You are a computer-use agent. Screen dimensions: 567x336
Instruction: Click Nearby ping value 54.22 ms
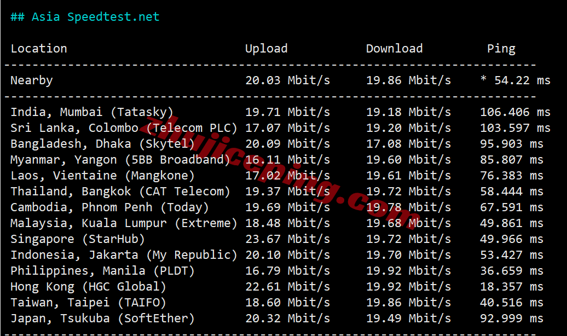pos(522,80)
